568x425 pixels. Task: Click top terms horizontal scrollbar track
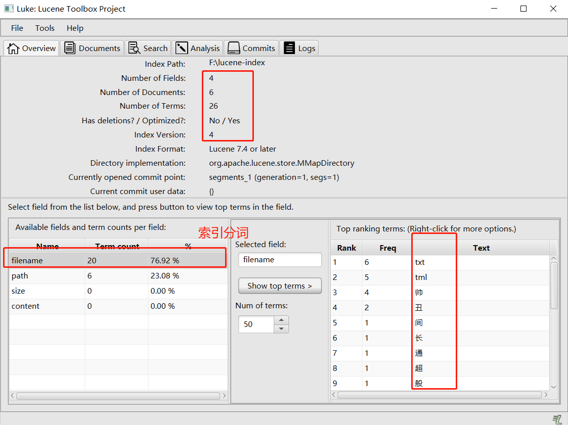click(440, 395)
